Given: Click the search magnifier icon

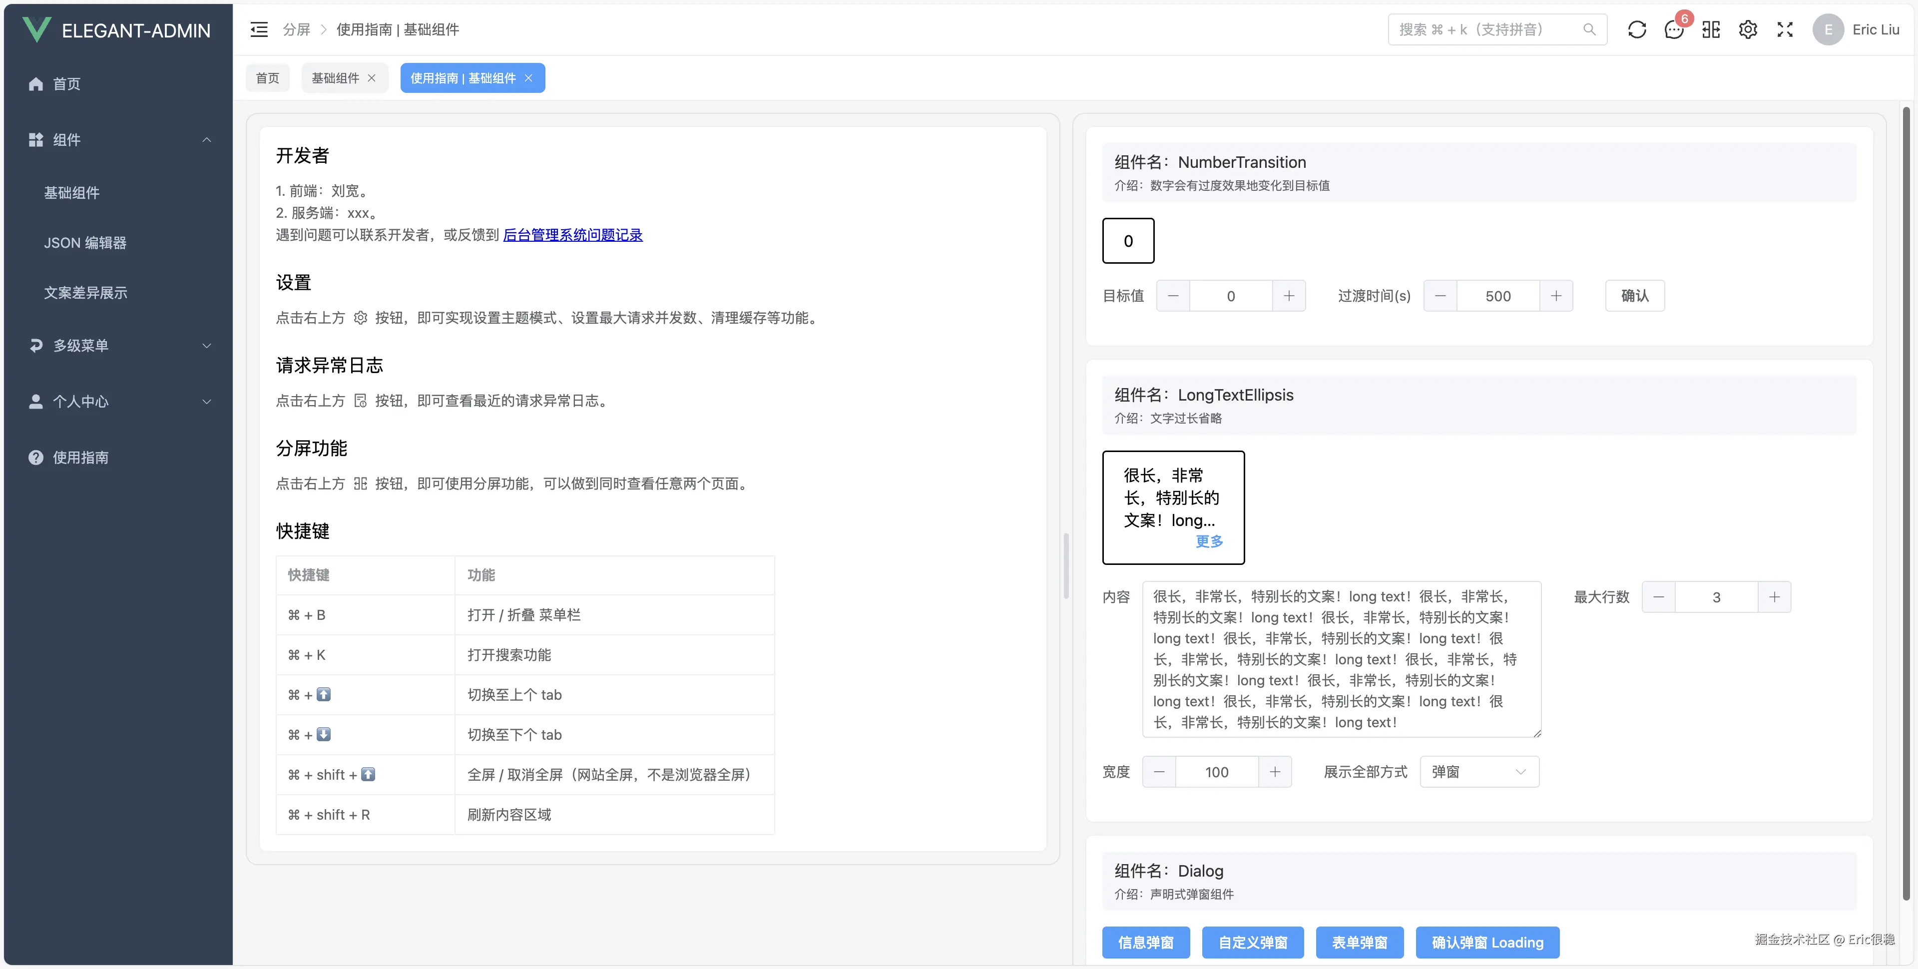Looking at the screenshot, I should coord(1589,30).
